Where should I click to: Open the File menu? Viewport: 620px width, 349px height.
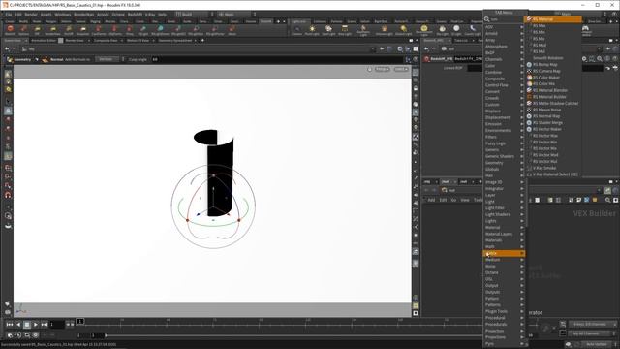(9, 15)
